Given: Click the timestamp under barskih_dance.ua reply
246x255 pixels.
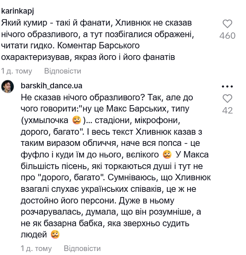Looking at the screenshot, I should tap(36, 248).
